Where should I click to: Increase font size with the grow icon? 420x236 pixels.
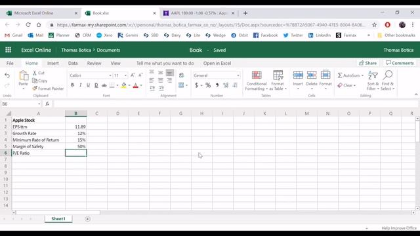pyautogui.click(x=133, y=75)
